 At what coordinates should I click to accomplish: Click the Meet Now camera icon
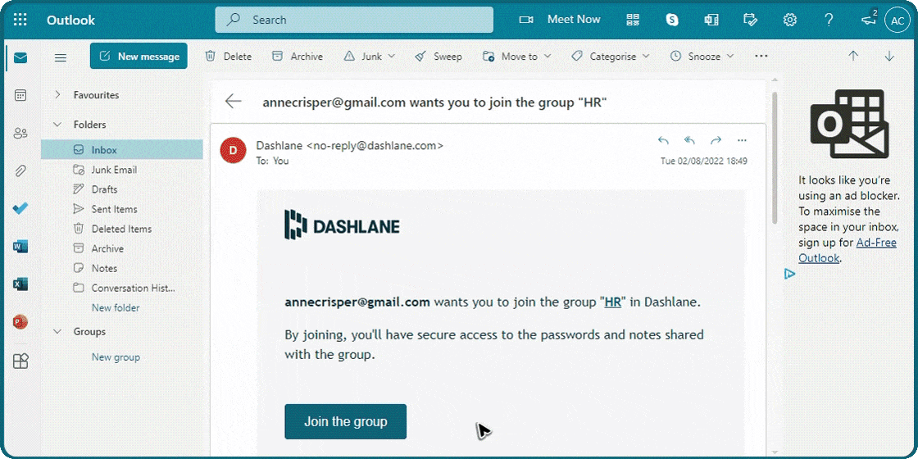point(525,20)
